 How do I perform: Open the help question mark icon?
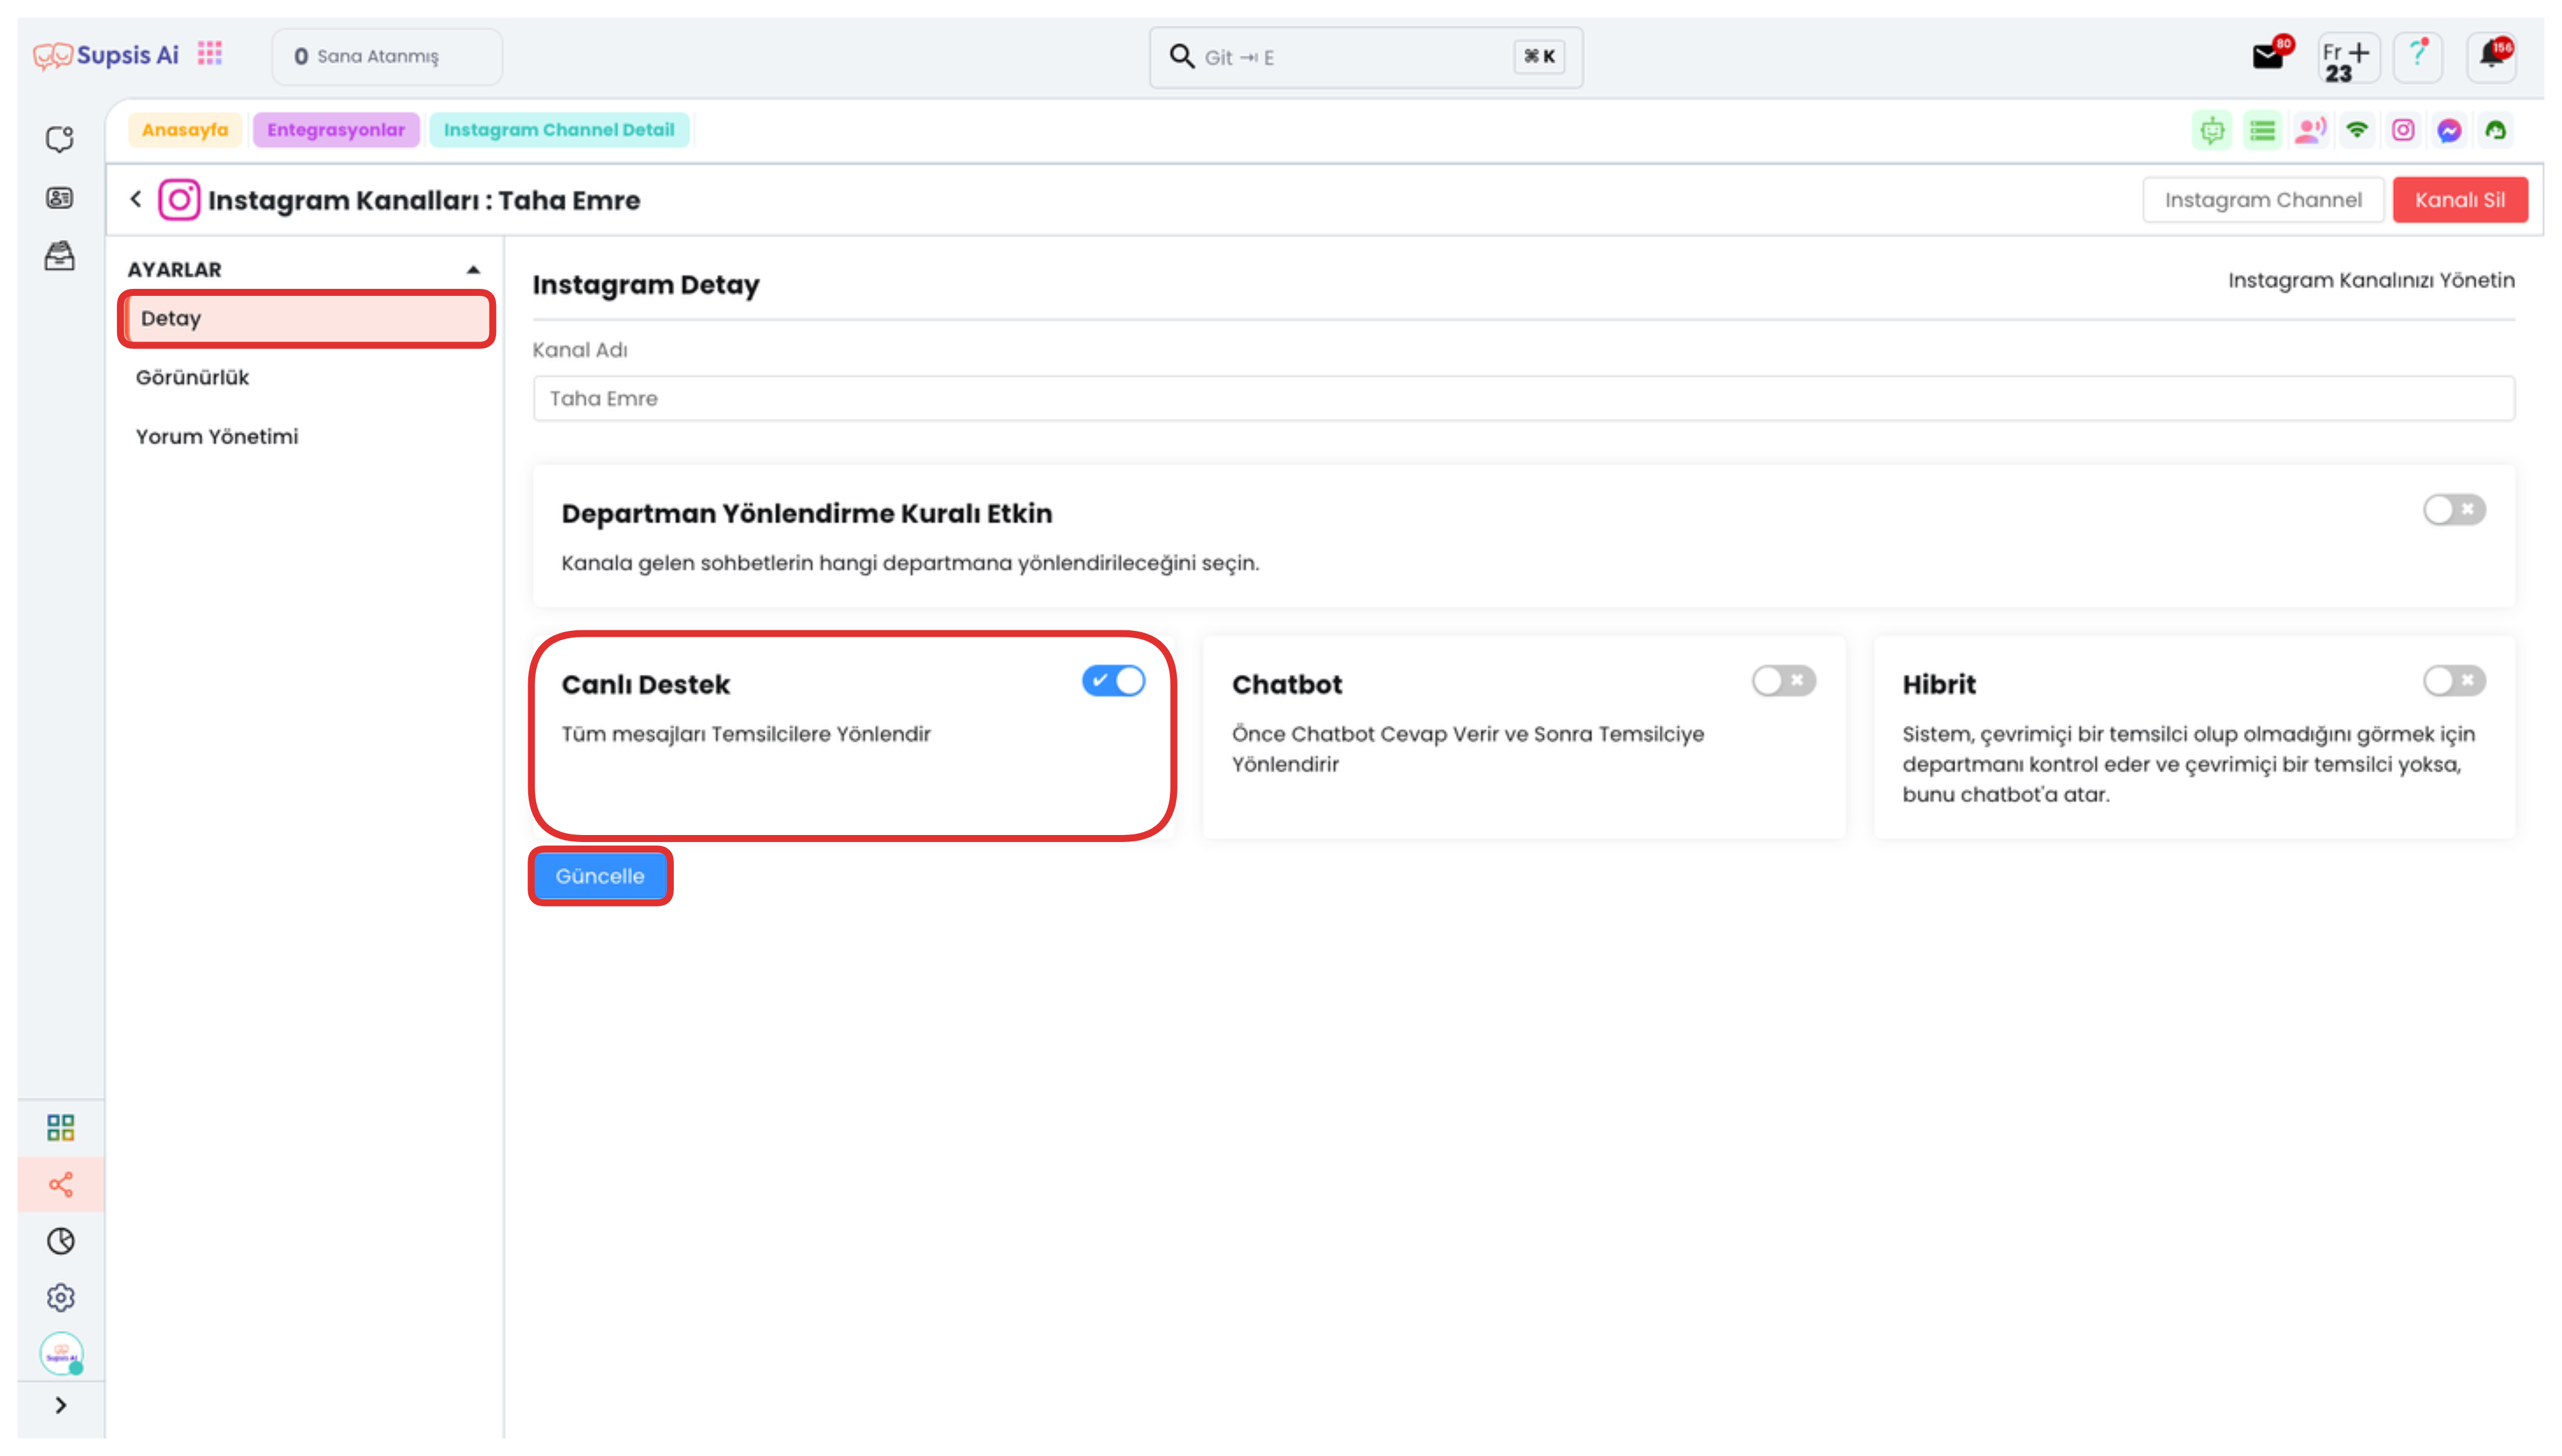coord(2417,57)
